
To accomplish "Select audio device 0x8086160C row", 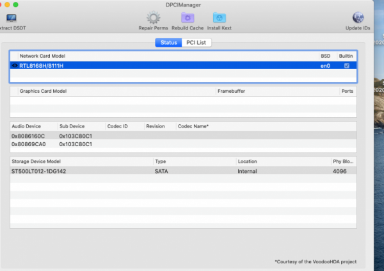I will 28,136.
